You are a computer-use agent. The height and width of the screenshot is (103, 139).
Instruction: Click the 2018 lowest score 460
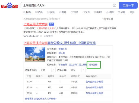pyautogui.click(x=49, y=93)
